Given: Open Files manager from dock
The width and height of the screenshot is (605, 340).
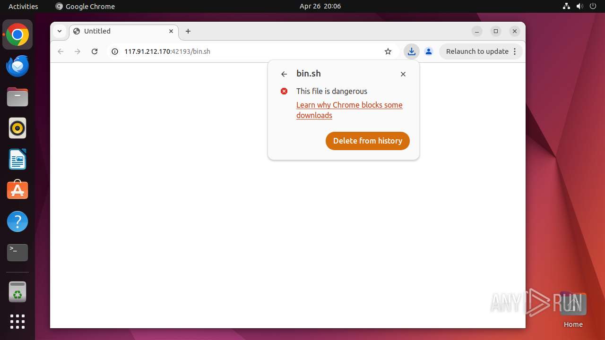Looking at the screenshot, I should click(17, 97).
